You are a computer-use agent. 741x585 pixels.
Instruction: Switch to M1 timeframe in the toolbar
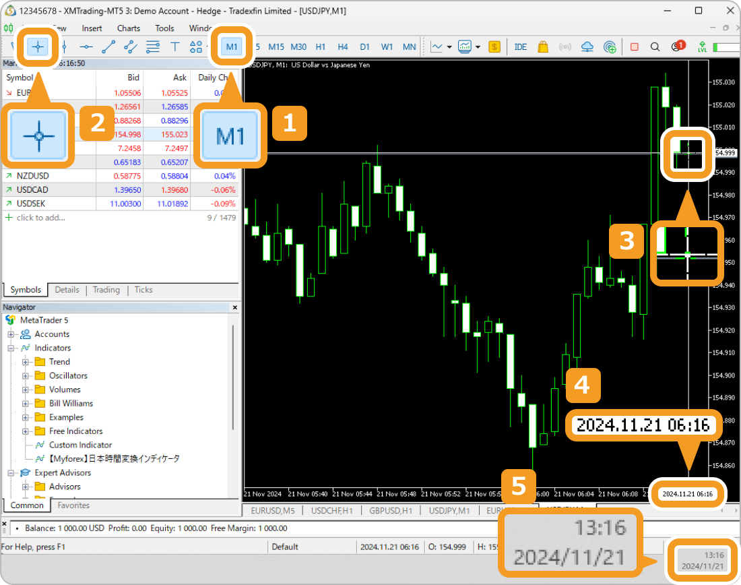[x=232, y=47]
